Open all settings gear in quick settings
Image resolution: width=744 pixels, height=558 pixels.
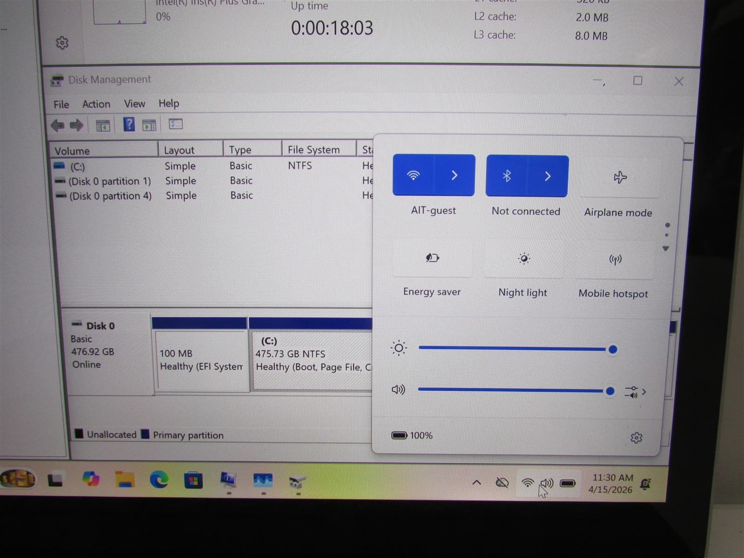pos(636,438)
